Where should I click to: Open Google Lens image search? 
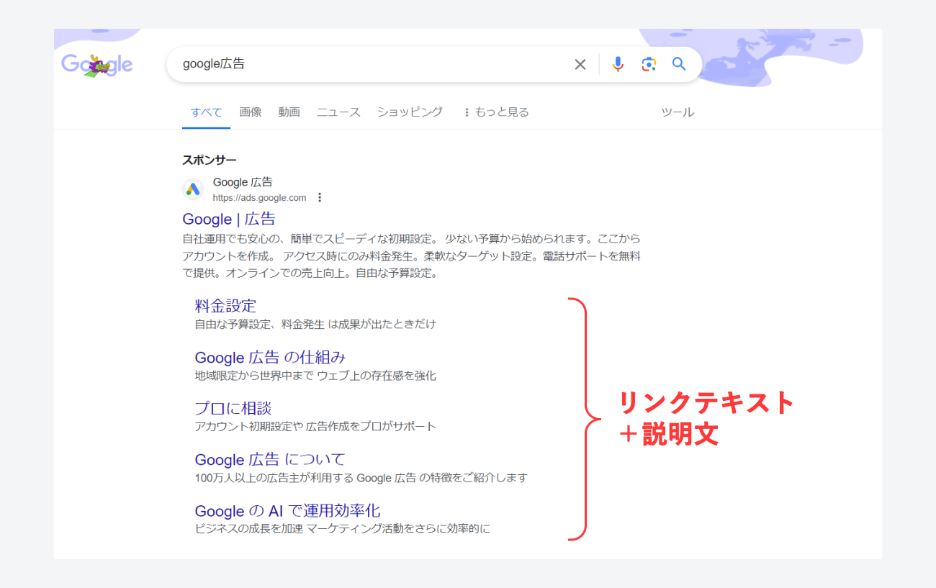[x=649, y=64]
